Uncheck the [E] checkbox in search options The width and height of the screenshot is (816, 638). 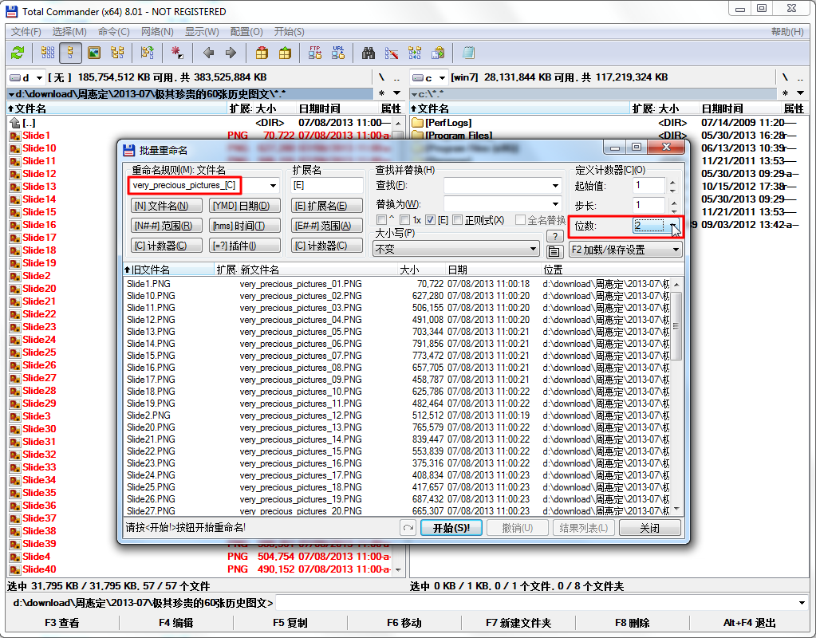coord(431,220)
